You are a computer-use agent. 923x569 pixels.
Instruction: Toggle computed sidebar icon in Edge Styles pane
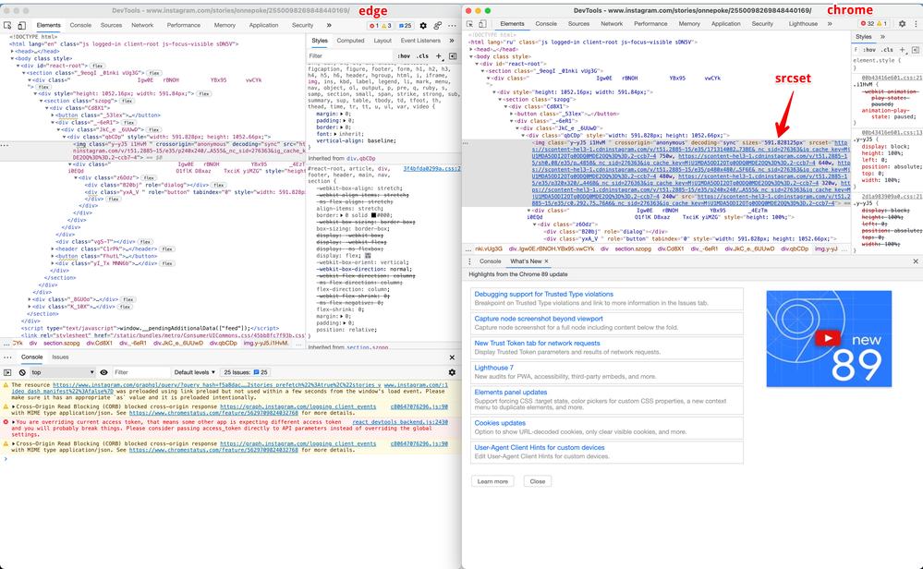coord(452,56)
